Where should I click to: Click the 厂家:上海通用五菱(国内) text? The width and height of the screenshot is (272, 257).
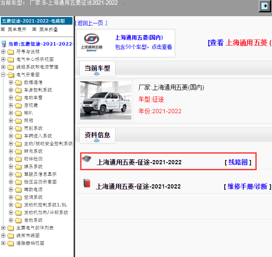(171, 88)
